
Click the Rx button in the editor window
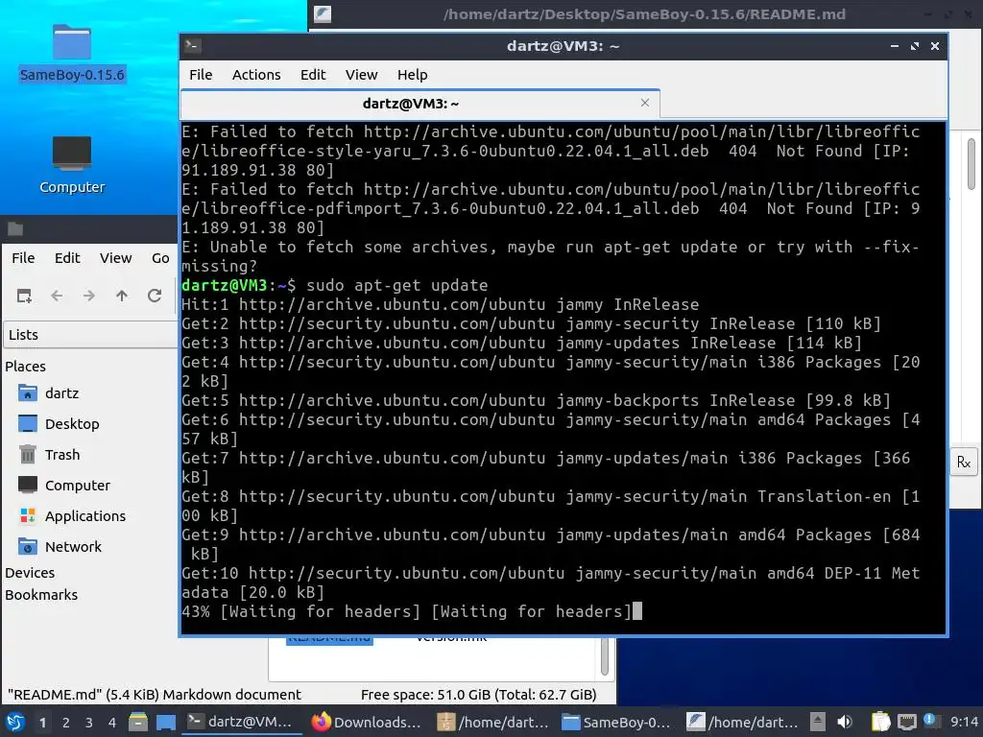point(964,463)
